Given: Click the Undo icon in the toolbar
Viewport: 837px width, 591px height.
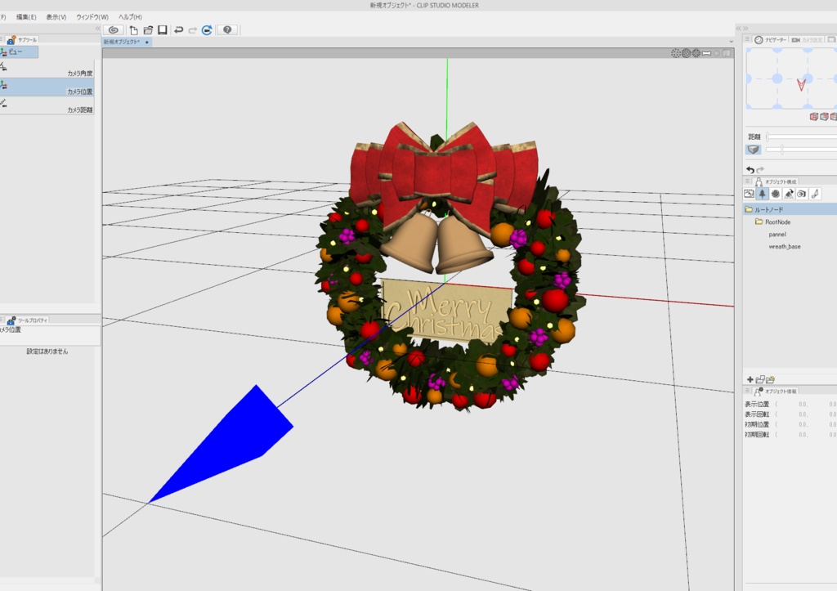Looking at the screenshot, I should (179, 29).
